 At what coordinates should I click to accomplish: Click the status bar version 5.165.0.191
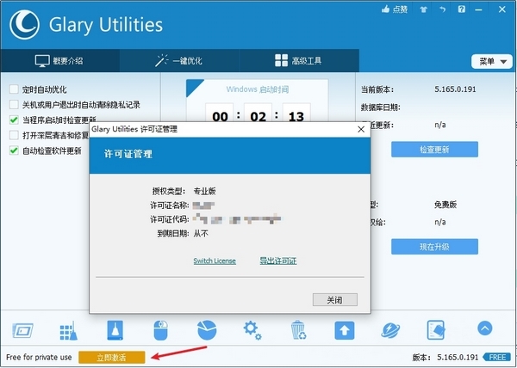458,358
